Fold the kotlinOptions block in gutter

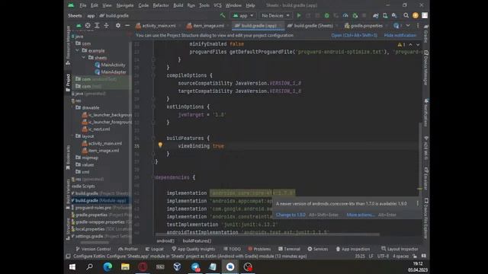pyautogui.click(x=153, y=107)
